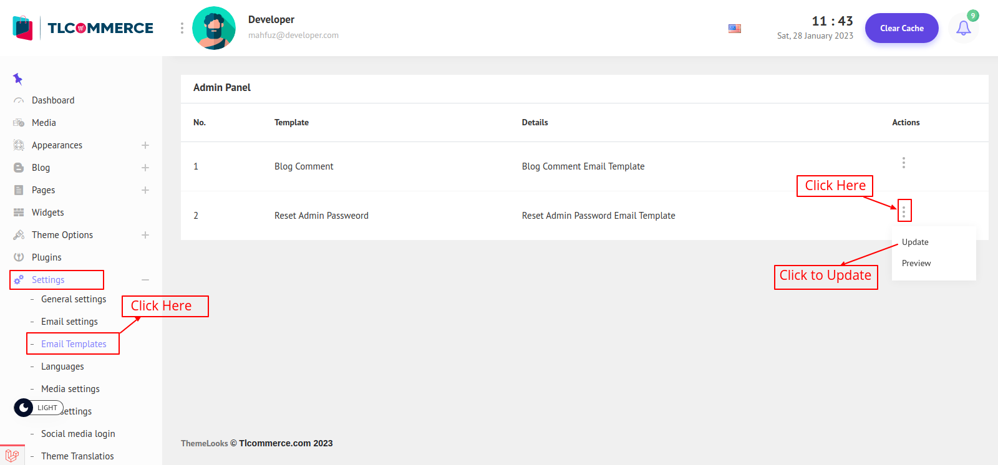Image resolution: width=998 pixels, height=465 pixels.
Task: Click the US flag language icon
Action: 735,29
